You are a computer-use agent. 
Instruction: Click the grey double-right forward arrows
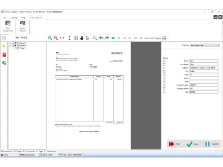(141, 38)
